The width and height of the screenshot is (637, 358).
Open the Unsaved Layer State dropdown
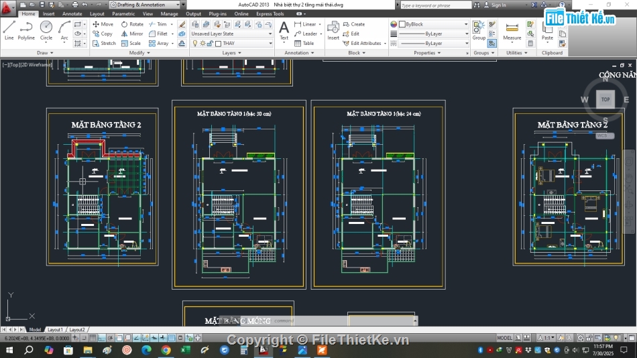coord(231,34)
